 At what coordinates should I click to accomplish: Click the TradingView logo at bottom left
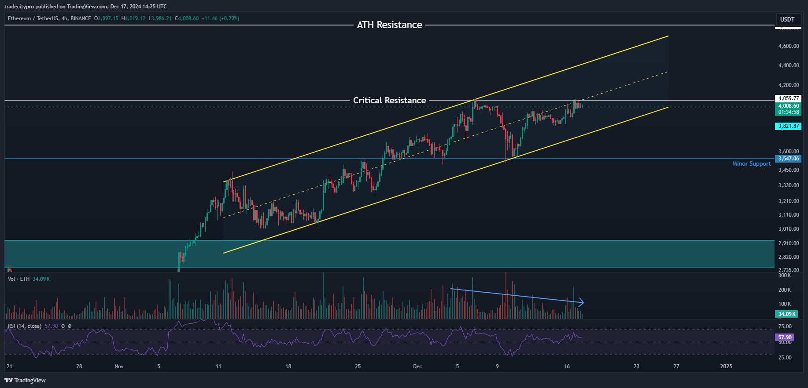[25, 380]
